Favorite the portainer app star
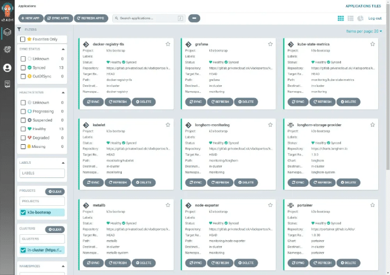390x275 pixels. click(x=372, y=205)
